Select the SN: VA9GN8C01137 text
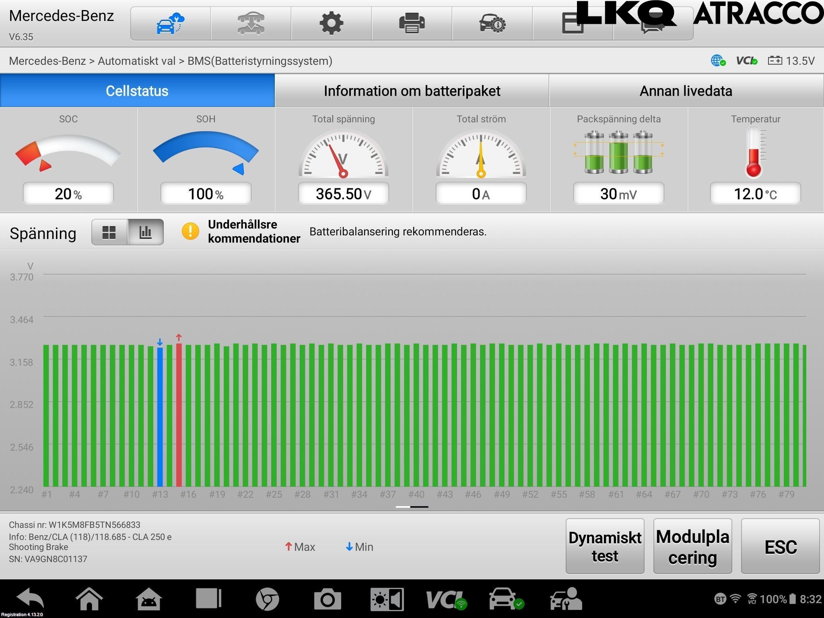This screenshot has width=824, height=618. point(48,559)
